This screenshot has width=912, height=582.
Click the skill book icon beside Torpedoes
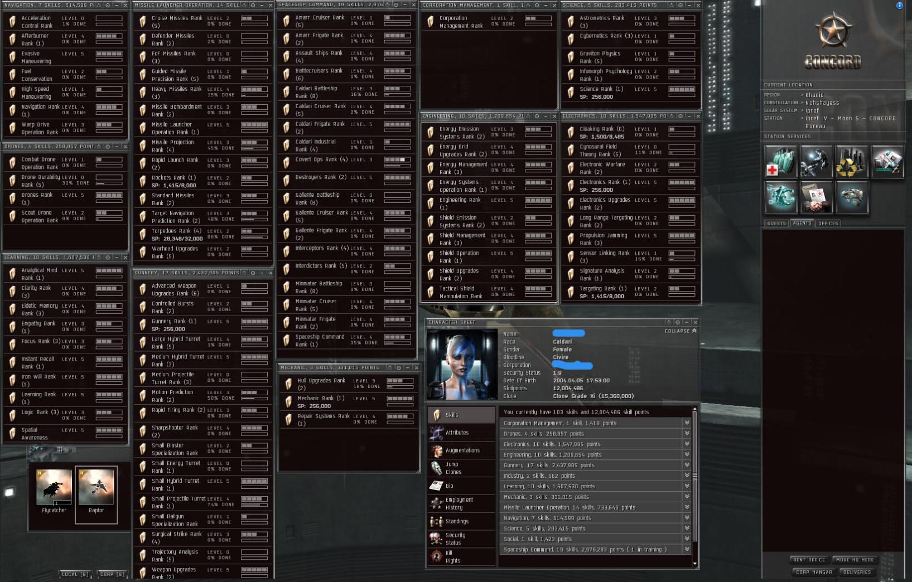142,235
